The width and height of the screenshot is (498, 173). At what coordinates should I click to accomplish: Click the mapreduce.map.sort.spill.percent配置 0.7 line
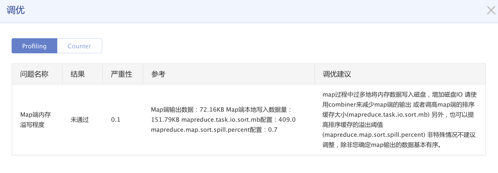(x=214, y=130)
